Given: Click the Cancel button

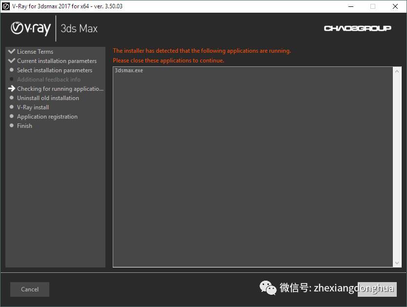Looking at the screenshot, I should tap(30, 289).
